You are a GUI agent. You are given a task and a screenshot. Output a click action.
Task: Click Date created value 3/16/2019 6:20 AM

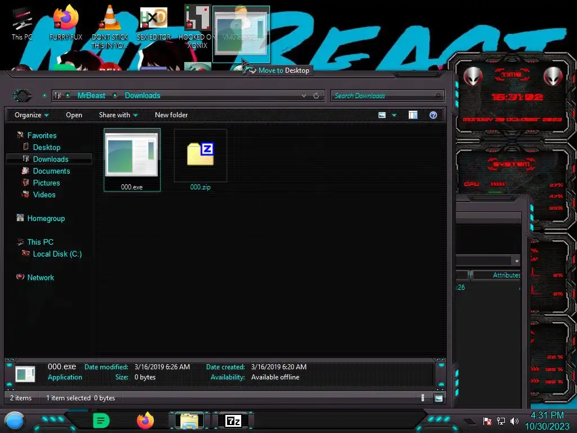point(278,366)
